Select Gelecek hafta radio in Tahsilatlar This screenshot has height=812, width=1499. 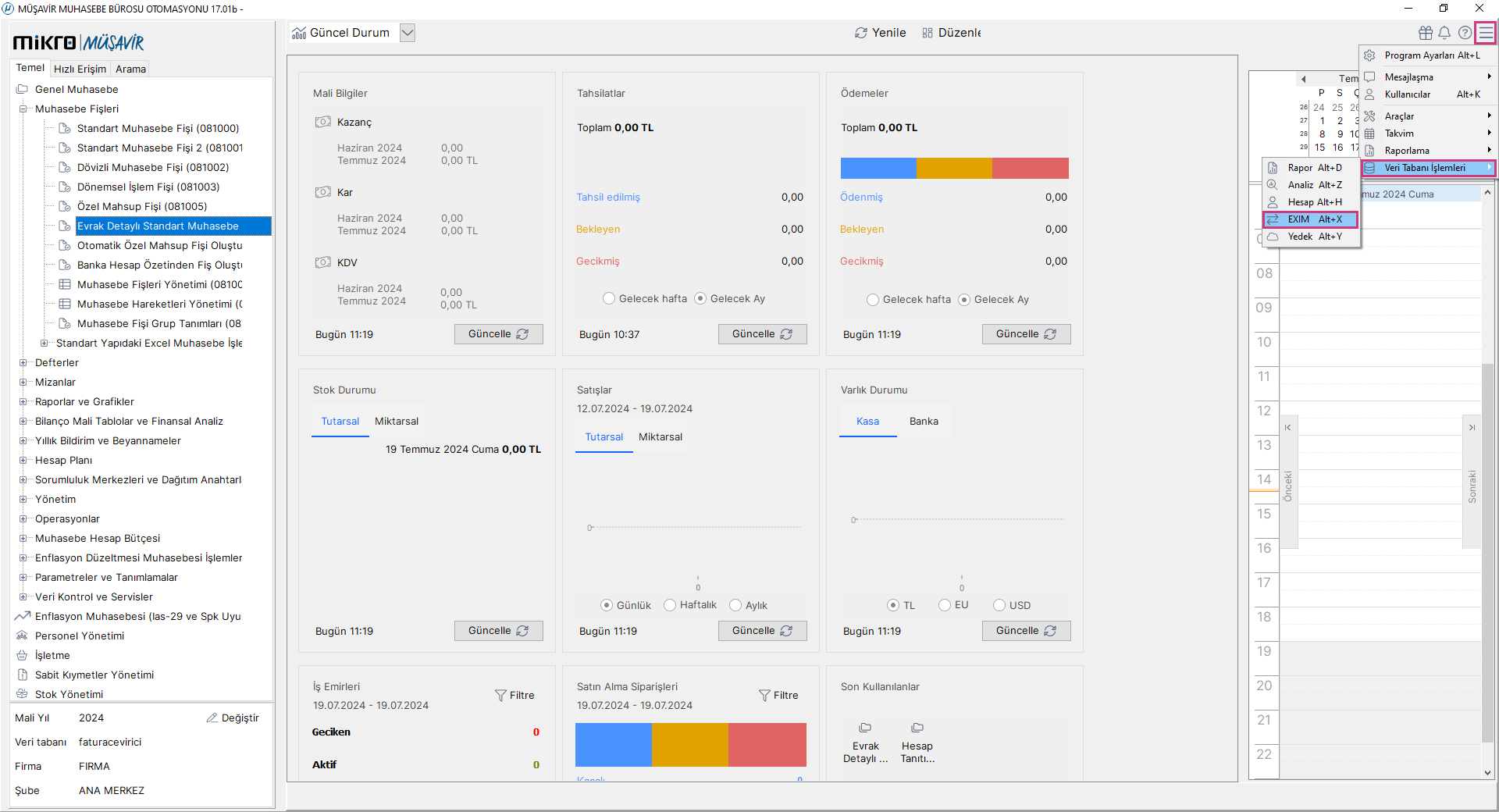click(609, 299)
